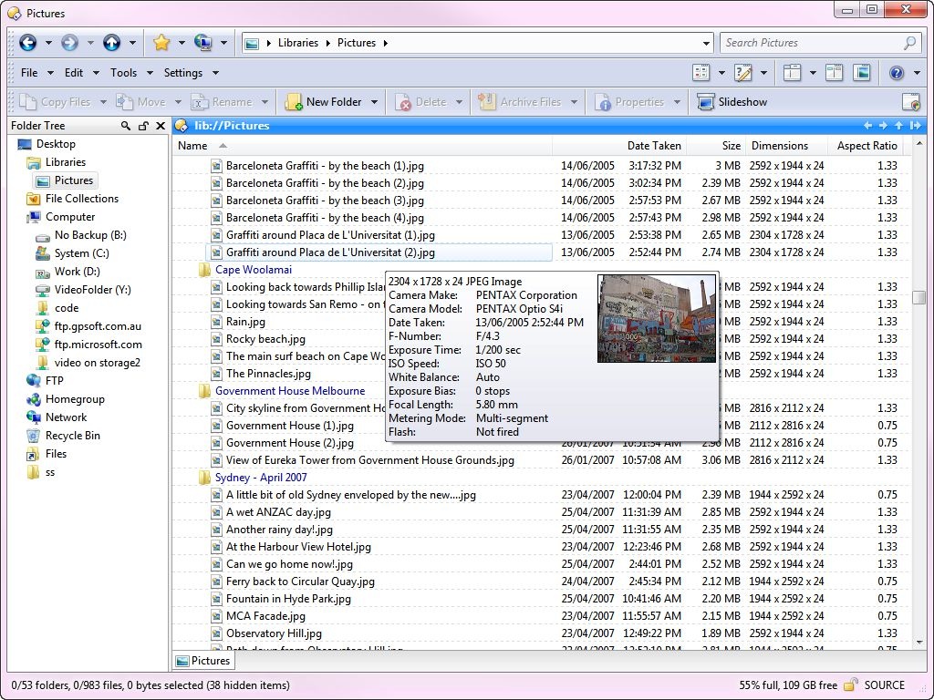
Task: Click the Help question mark icon
Action: coord(897,72)
